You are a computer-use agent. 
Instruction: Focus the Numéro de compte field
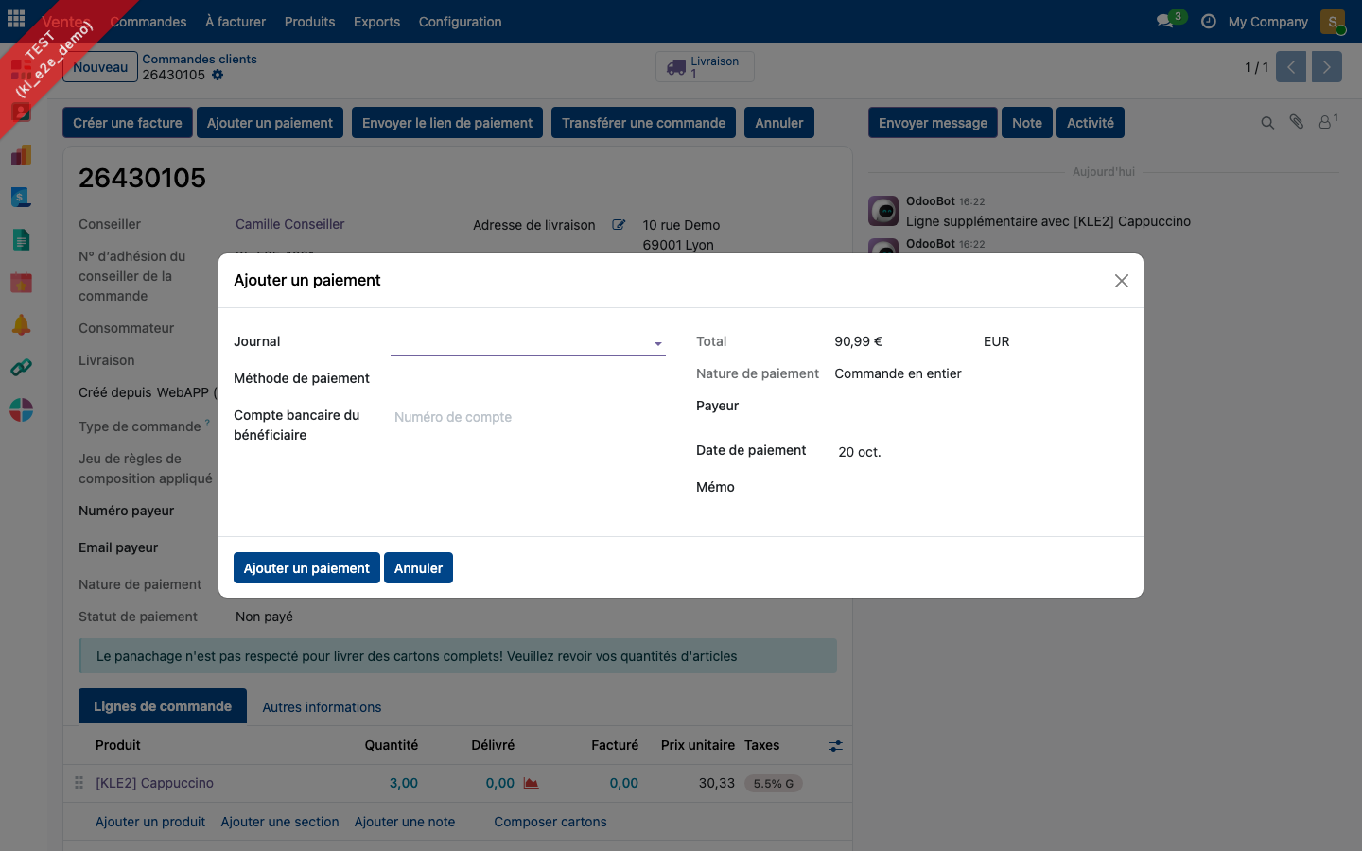coord(528,417)
